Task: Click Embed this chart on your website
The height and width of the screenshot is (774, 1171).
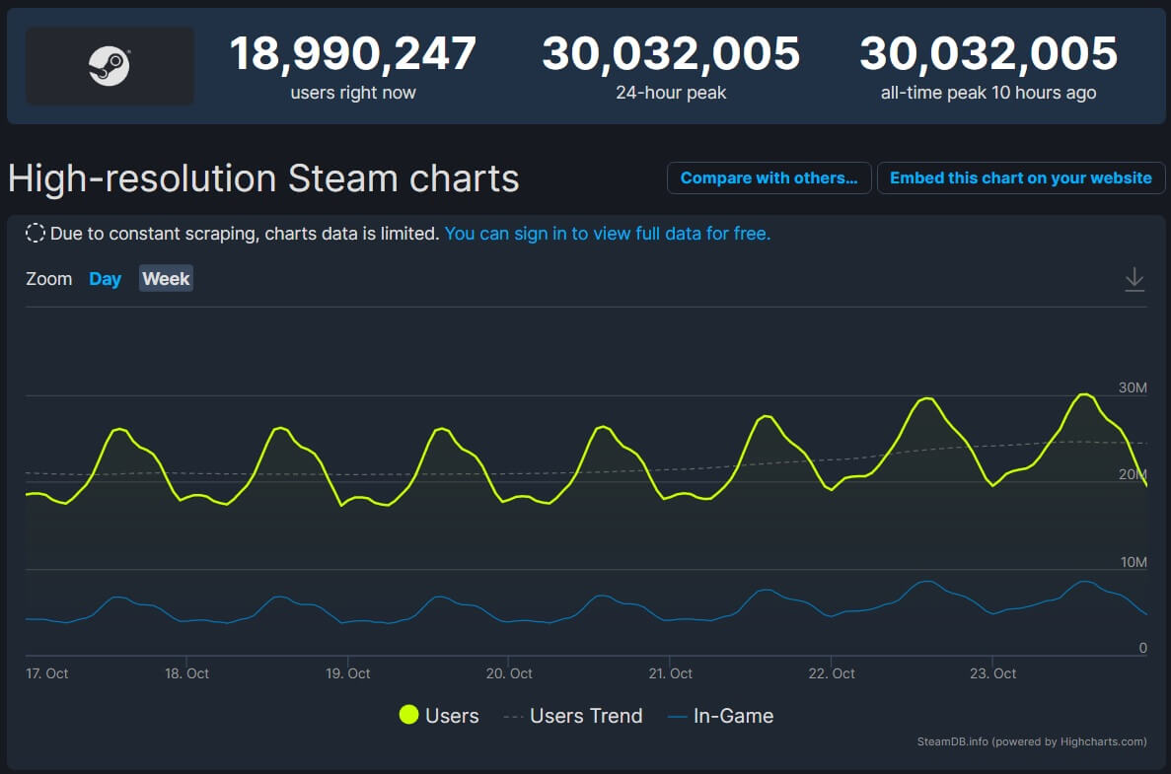Action: point(1020,178)
